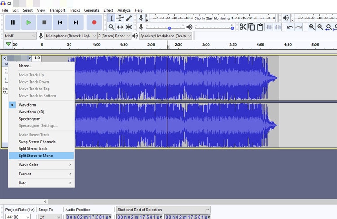337x219 pixels.
Task: Switch the track to Spectrogram view
Action: pos(41,119)
